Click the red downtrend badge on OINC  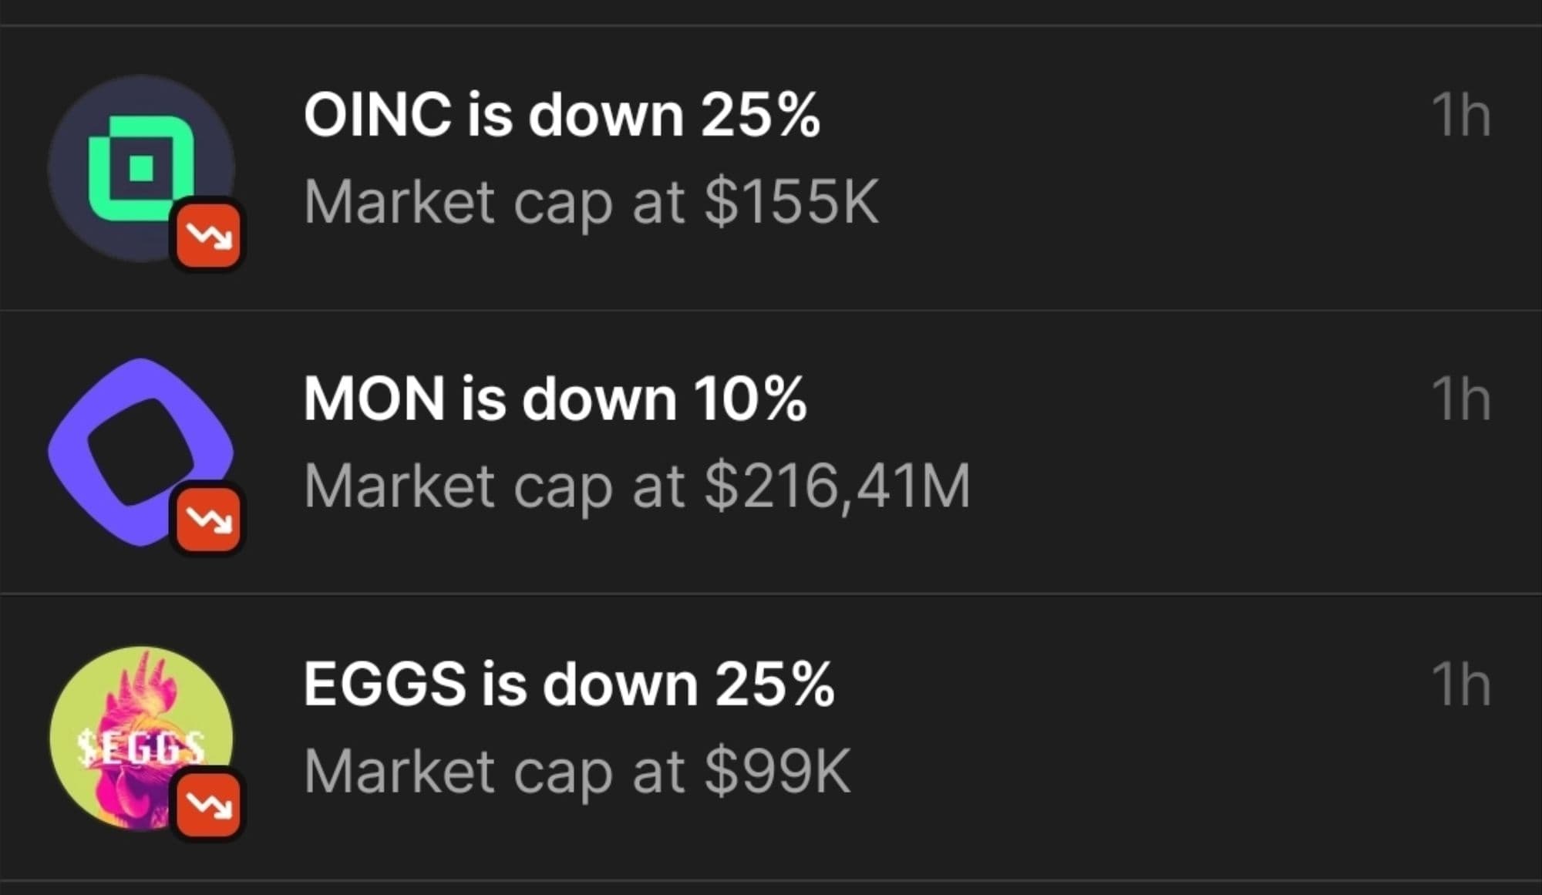pyautogui.click(x=208, y=236)
